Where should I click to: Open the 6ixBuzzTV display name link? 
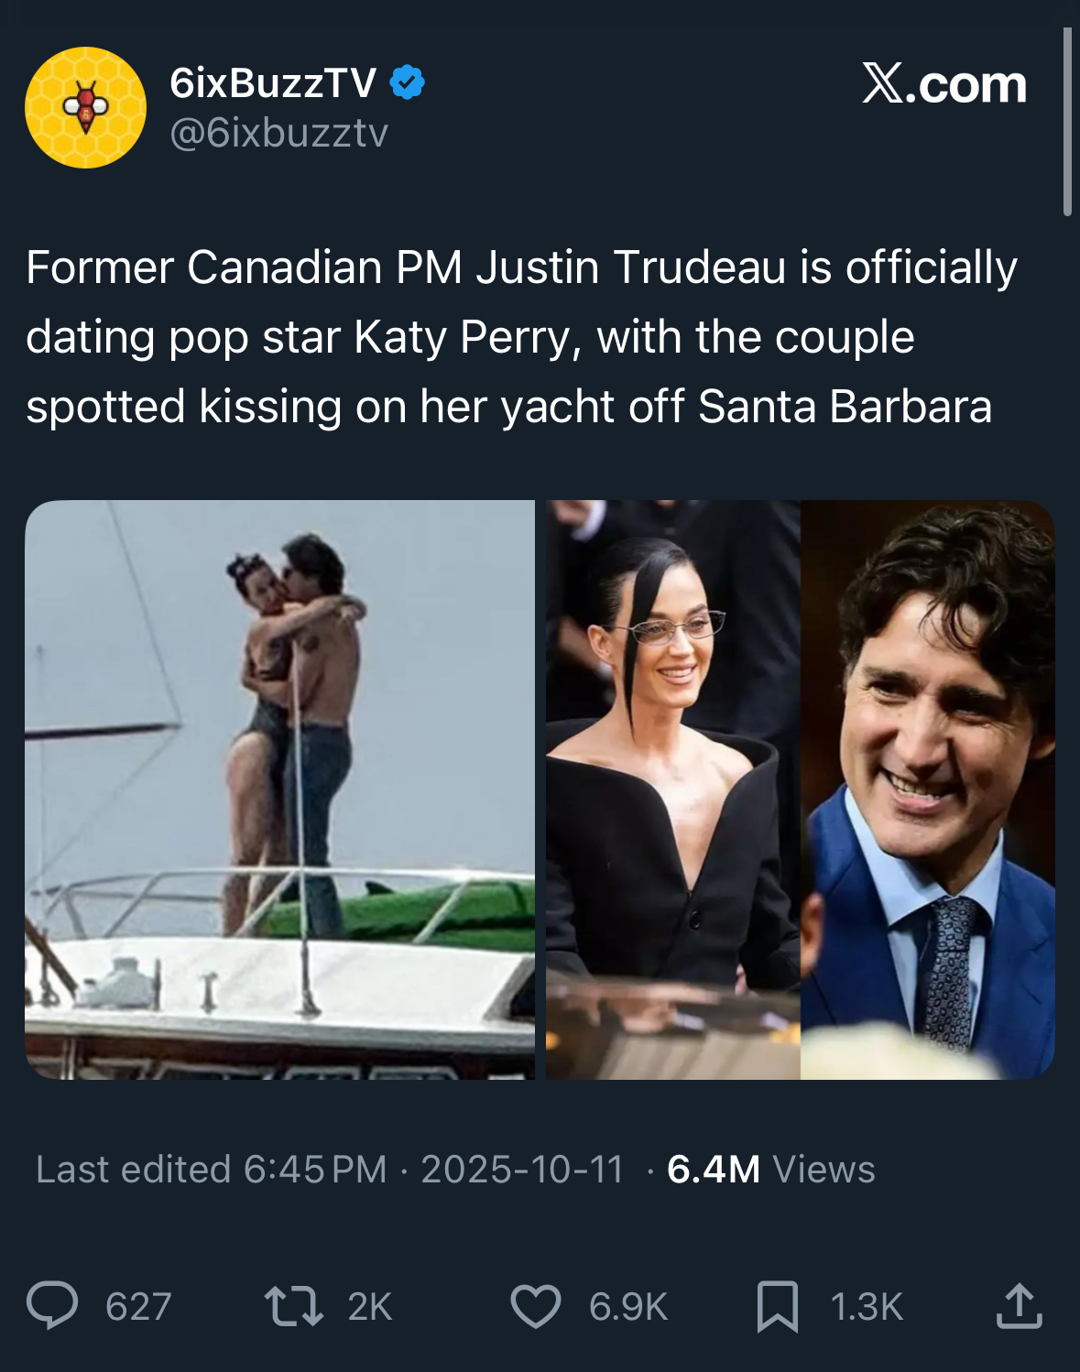[273, 83]
